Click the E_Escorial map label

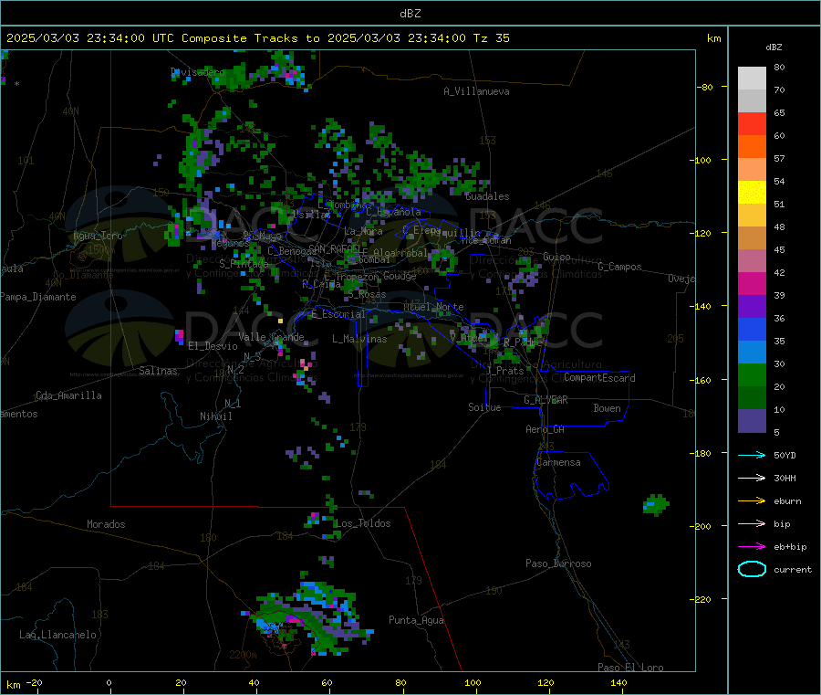pyautogui.click(x=338, y=314)
